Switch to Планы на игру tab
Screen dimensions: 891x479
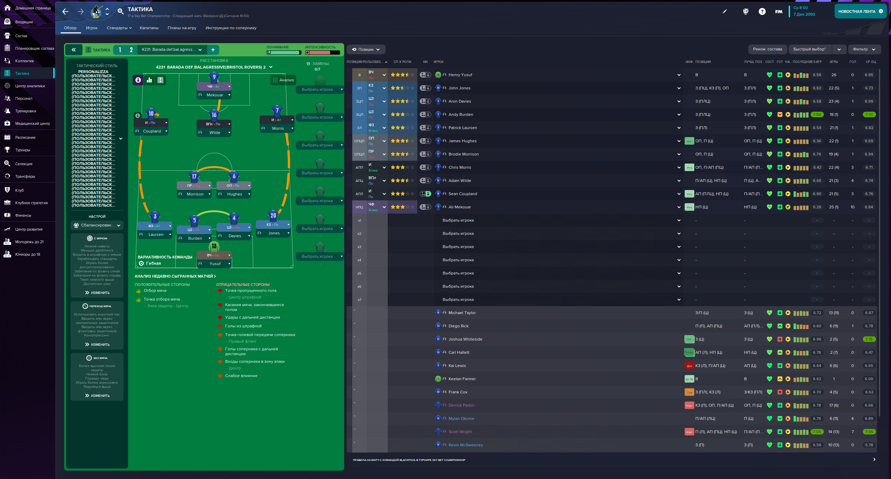(182, 28)
